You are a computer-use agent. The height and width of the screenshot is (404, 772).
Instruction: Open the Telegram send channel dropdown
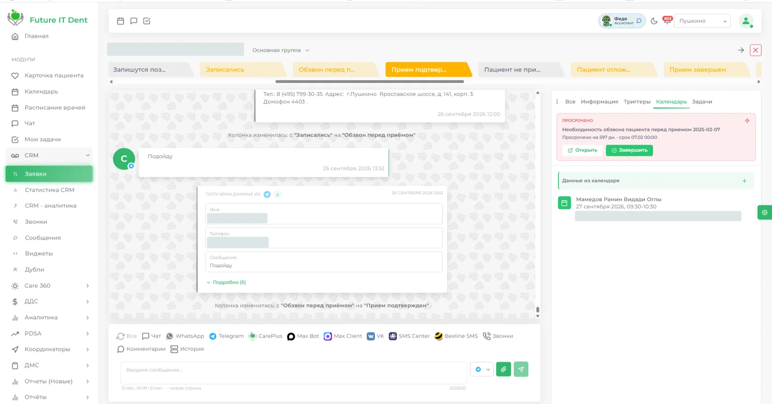click(x=482, y=369)
